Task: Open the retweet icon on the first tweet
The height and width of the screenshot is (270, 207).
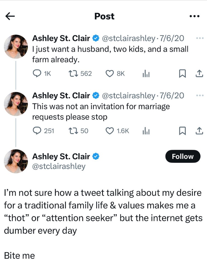Action: (x=73, y=73)
